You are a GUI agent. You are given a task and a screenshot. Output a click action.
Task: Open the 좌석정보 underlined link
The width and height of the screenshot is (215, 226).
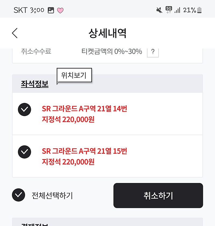click(35, 84)
